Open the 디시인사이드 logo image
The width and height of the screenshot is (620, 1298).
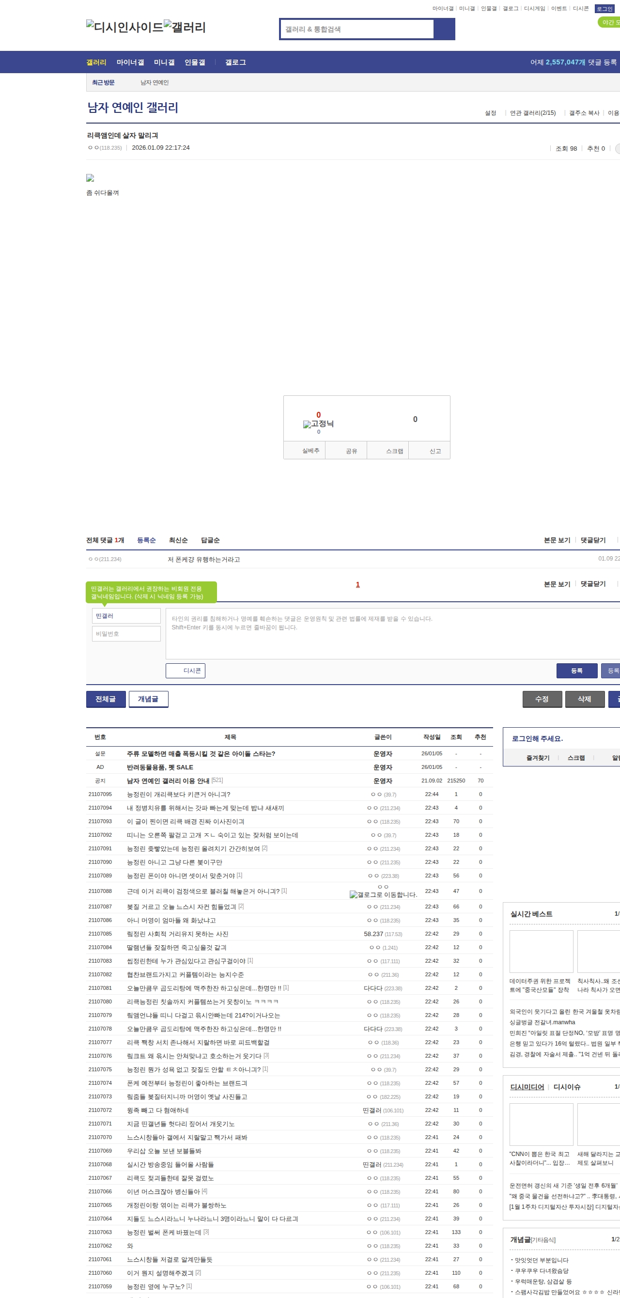[x=125, y=27]
